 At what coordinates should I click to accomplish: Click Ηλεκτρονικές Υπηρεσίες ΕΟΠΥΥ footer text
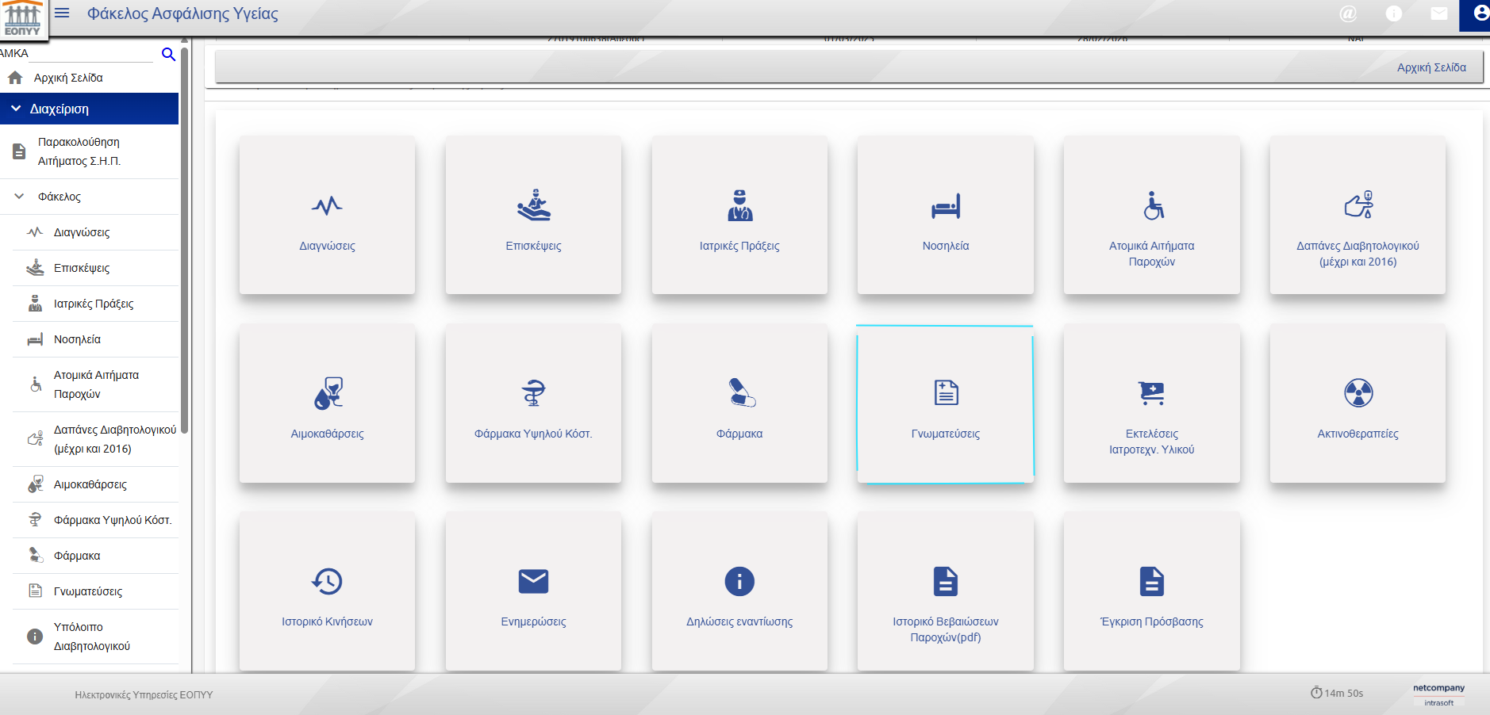144,694
